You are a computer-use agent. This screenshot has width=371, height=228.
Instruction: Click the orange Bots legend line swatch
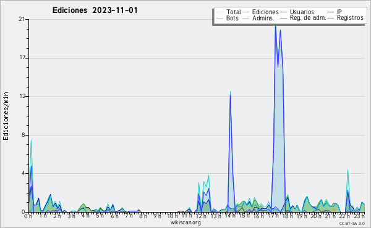tap(220, 18)
